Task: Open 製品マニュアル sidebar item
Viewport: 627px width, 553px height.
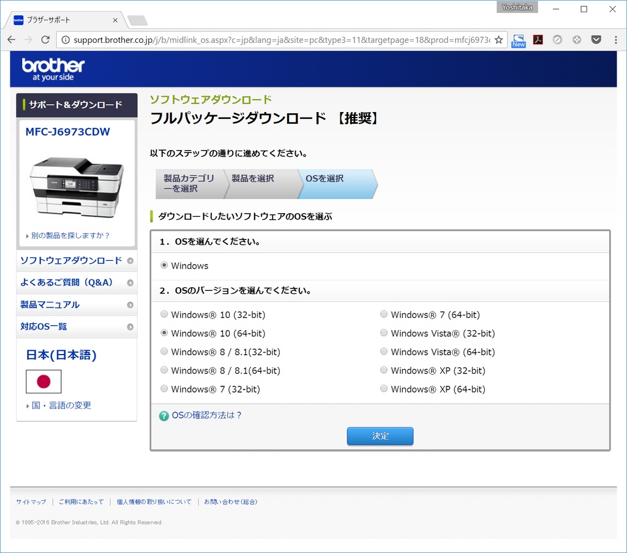Action: [x=77, y=305]
